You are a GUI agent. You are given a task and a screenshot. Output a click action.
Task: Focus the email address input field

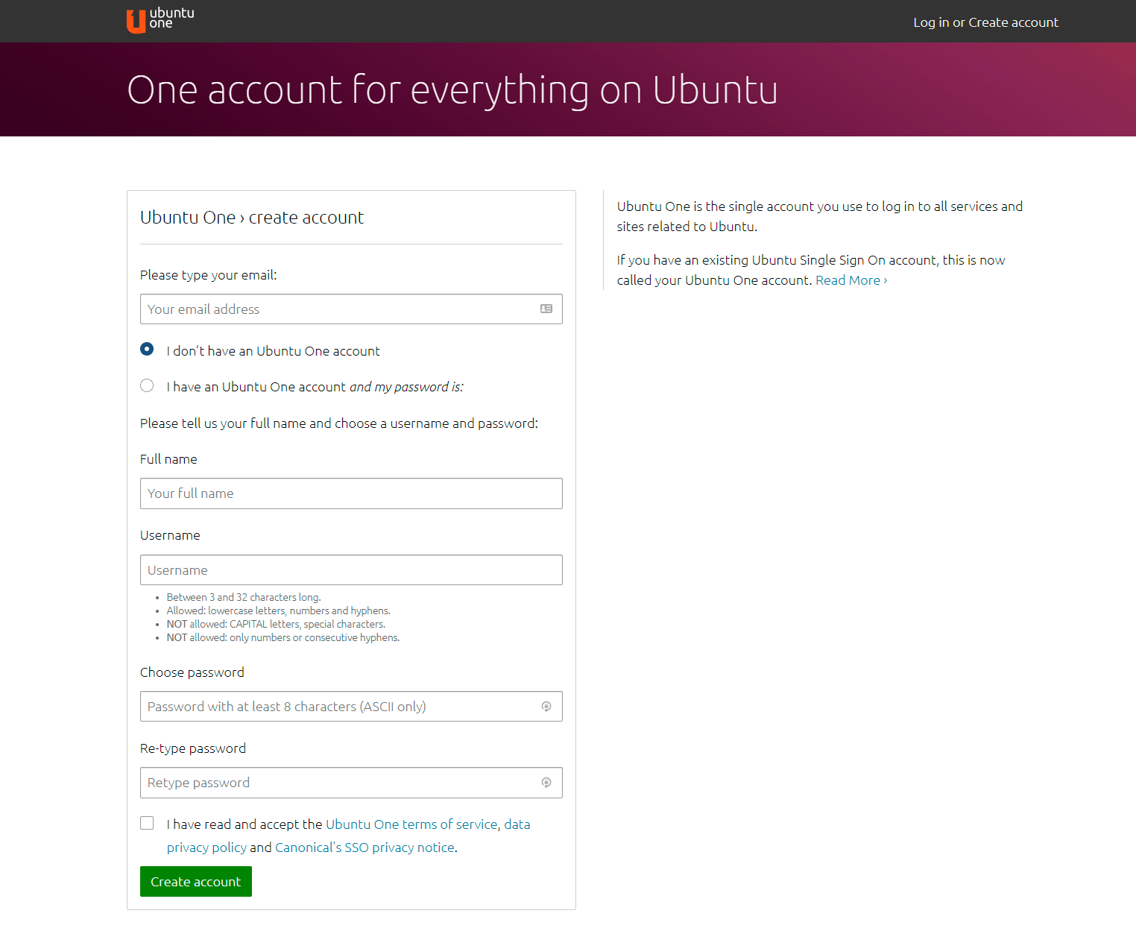click(x=339, y=309)
